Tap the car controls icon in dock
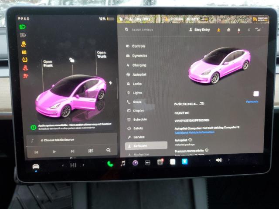 point(36,166)
